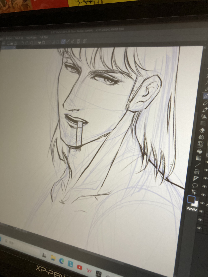This screenshot has width=208, height=277.
Task: Open Microsoft Edge from the taskbar
Action: click(x=62, y=261)
